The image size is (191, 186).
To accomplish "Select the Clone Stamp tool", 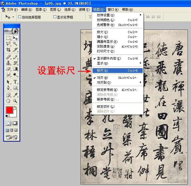I will (8, 63).
